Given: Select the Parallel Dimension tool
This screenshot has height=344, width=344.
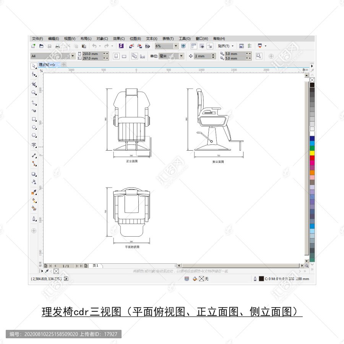Looking at the screenshot, I should pyautogui.click(x=34, y=156).
